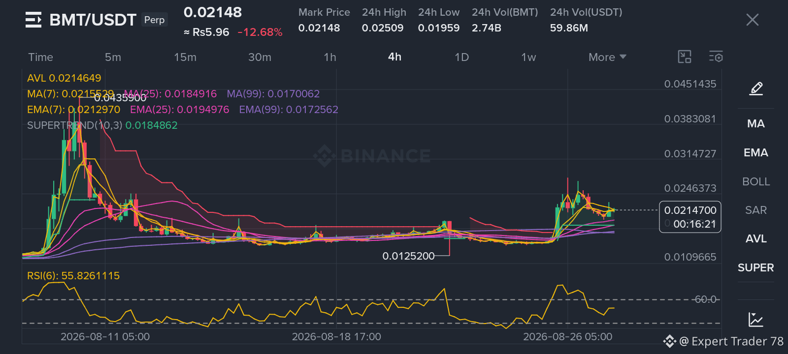Open the BMT/USDT pair selector
Screen dimensions: 788x354
pyautogui.click(x=93, y=20)
